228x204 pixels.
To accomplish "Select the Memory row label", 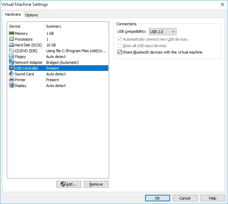I will (21, 33).
